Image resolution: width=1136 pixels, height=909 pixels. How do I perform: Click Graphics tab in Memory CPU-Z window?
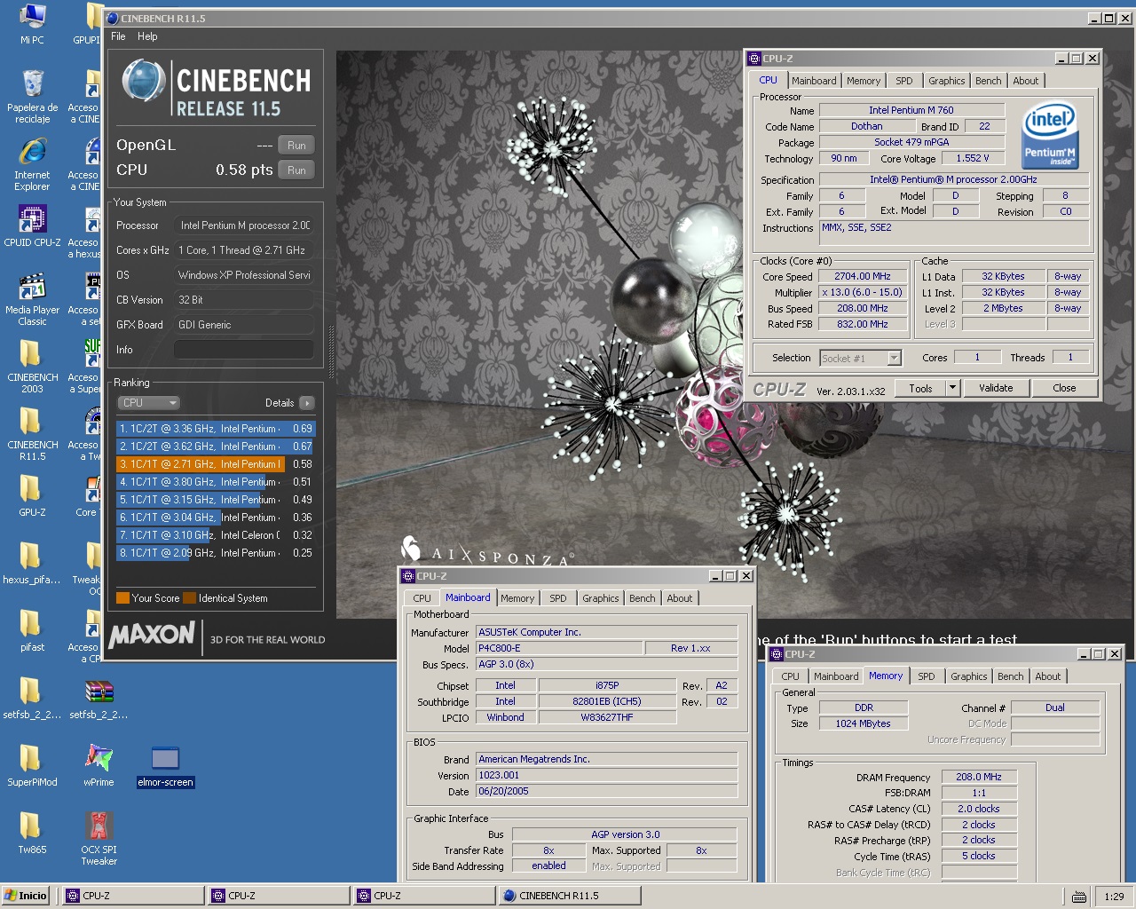968,676
